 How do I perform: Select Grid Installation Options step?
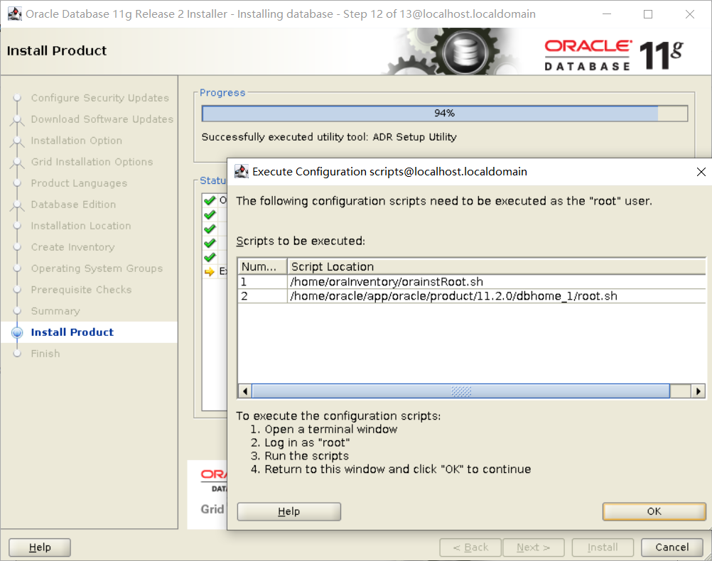pos(92,162)
